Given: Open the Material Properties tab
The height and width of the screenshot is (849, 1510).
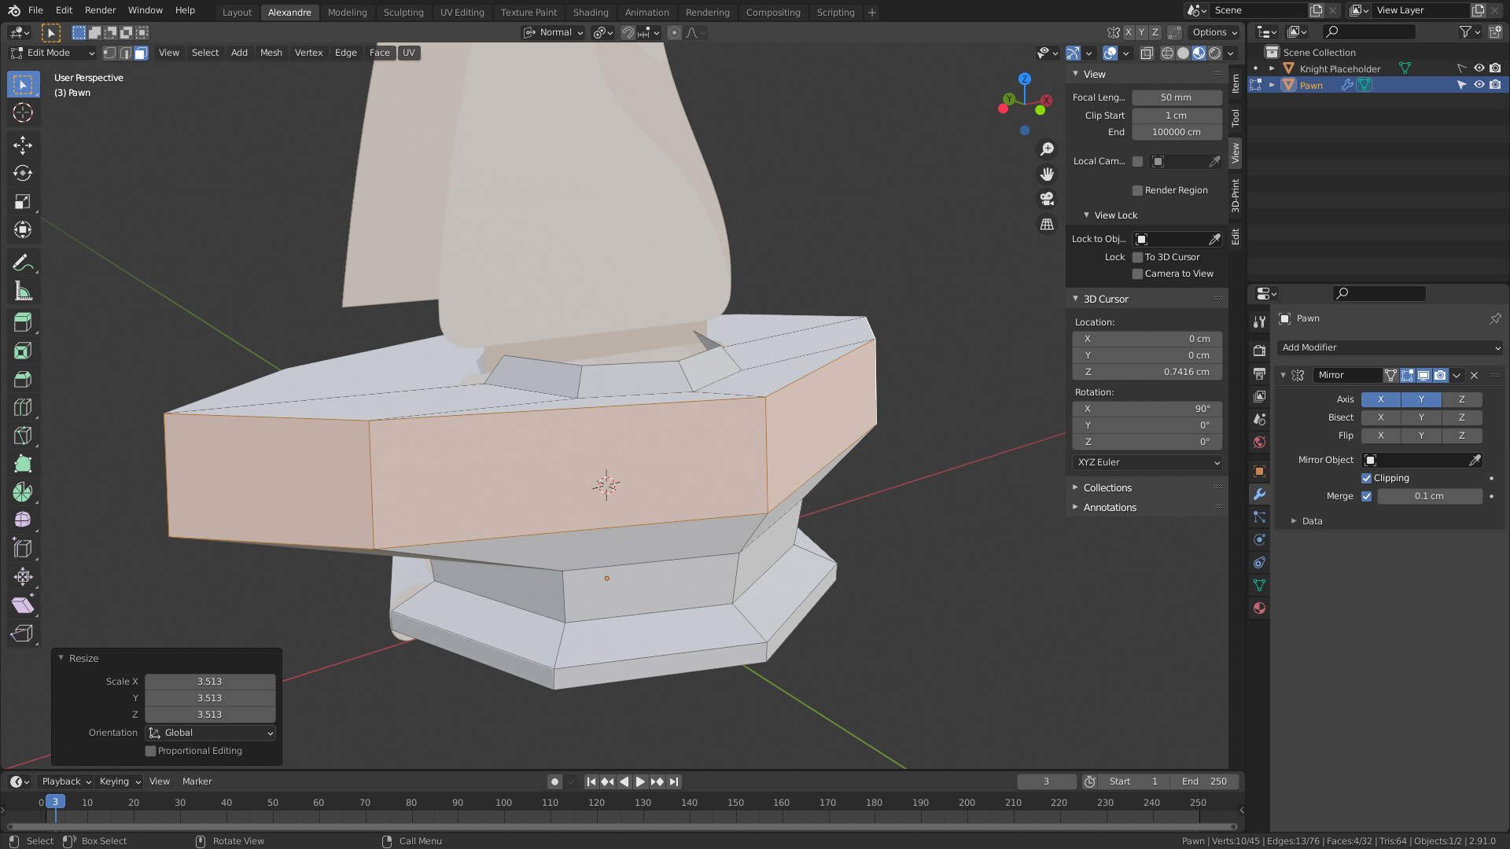Looking at the screenshot, I should pyautogui.click(x=1259, y=608).
